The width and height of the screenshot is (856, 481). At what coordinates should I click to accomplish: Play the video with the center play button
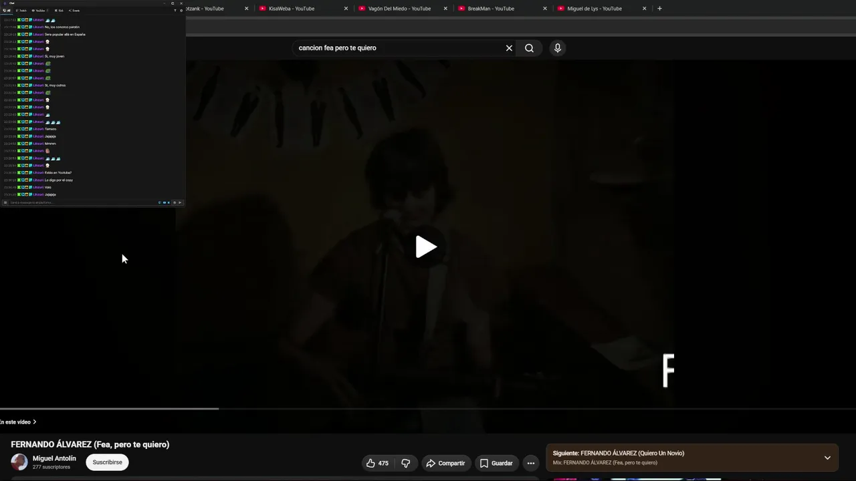click(x=426, y=247)
